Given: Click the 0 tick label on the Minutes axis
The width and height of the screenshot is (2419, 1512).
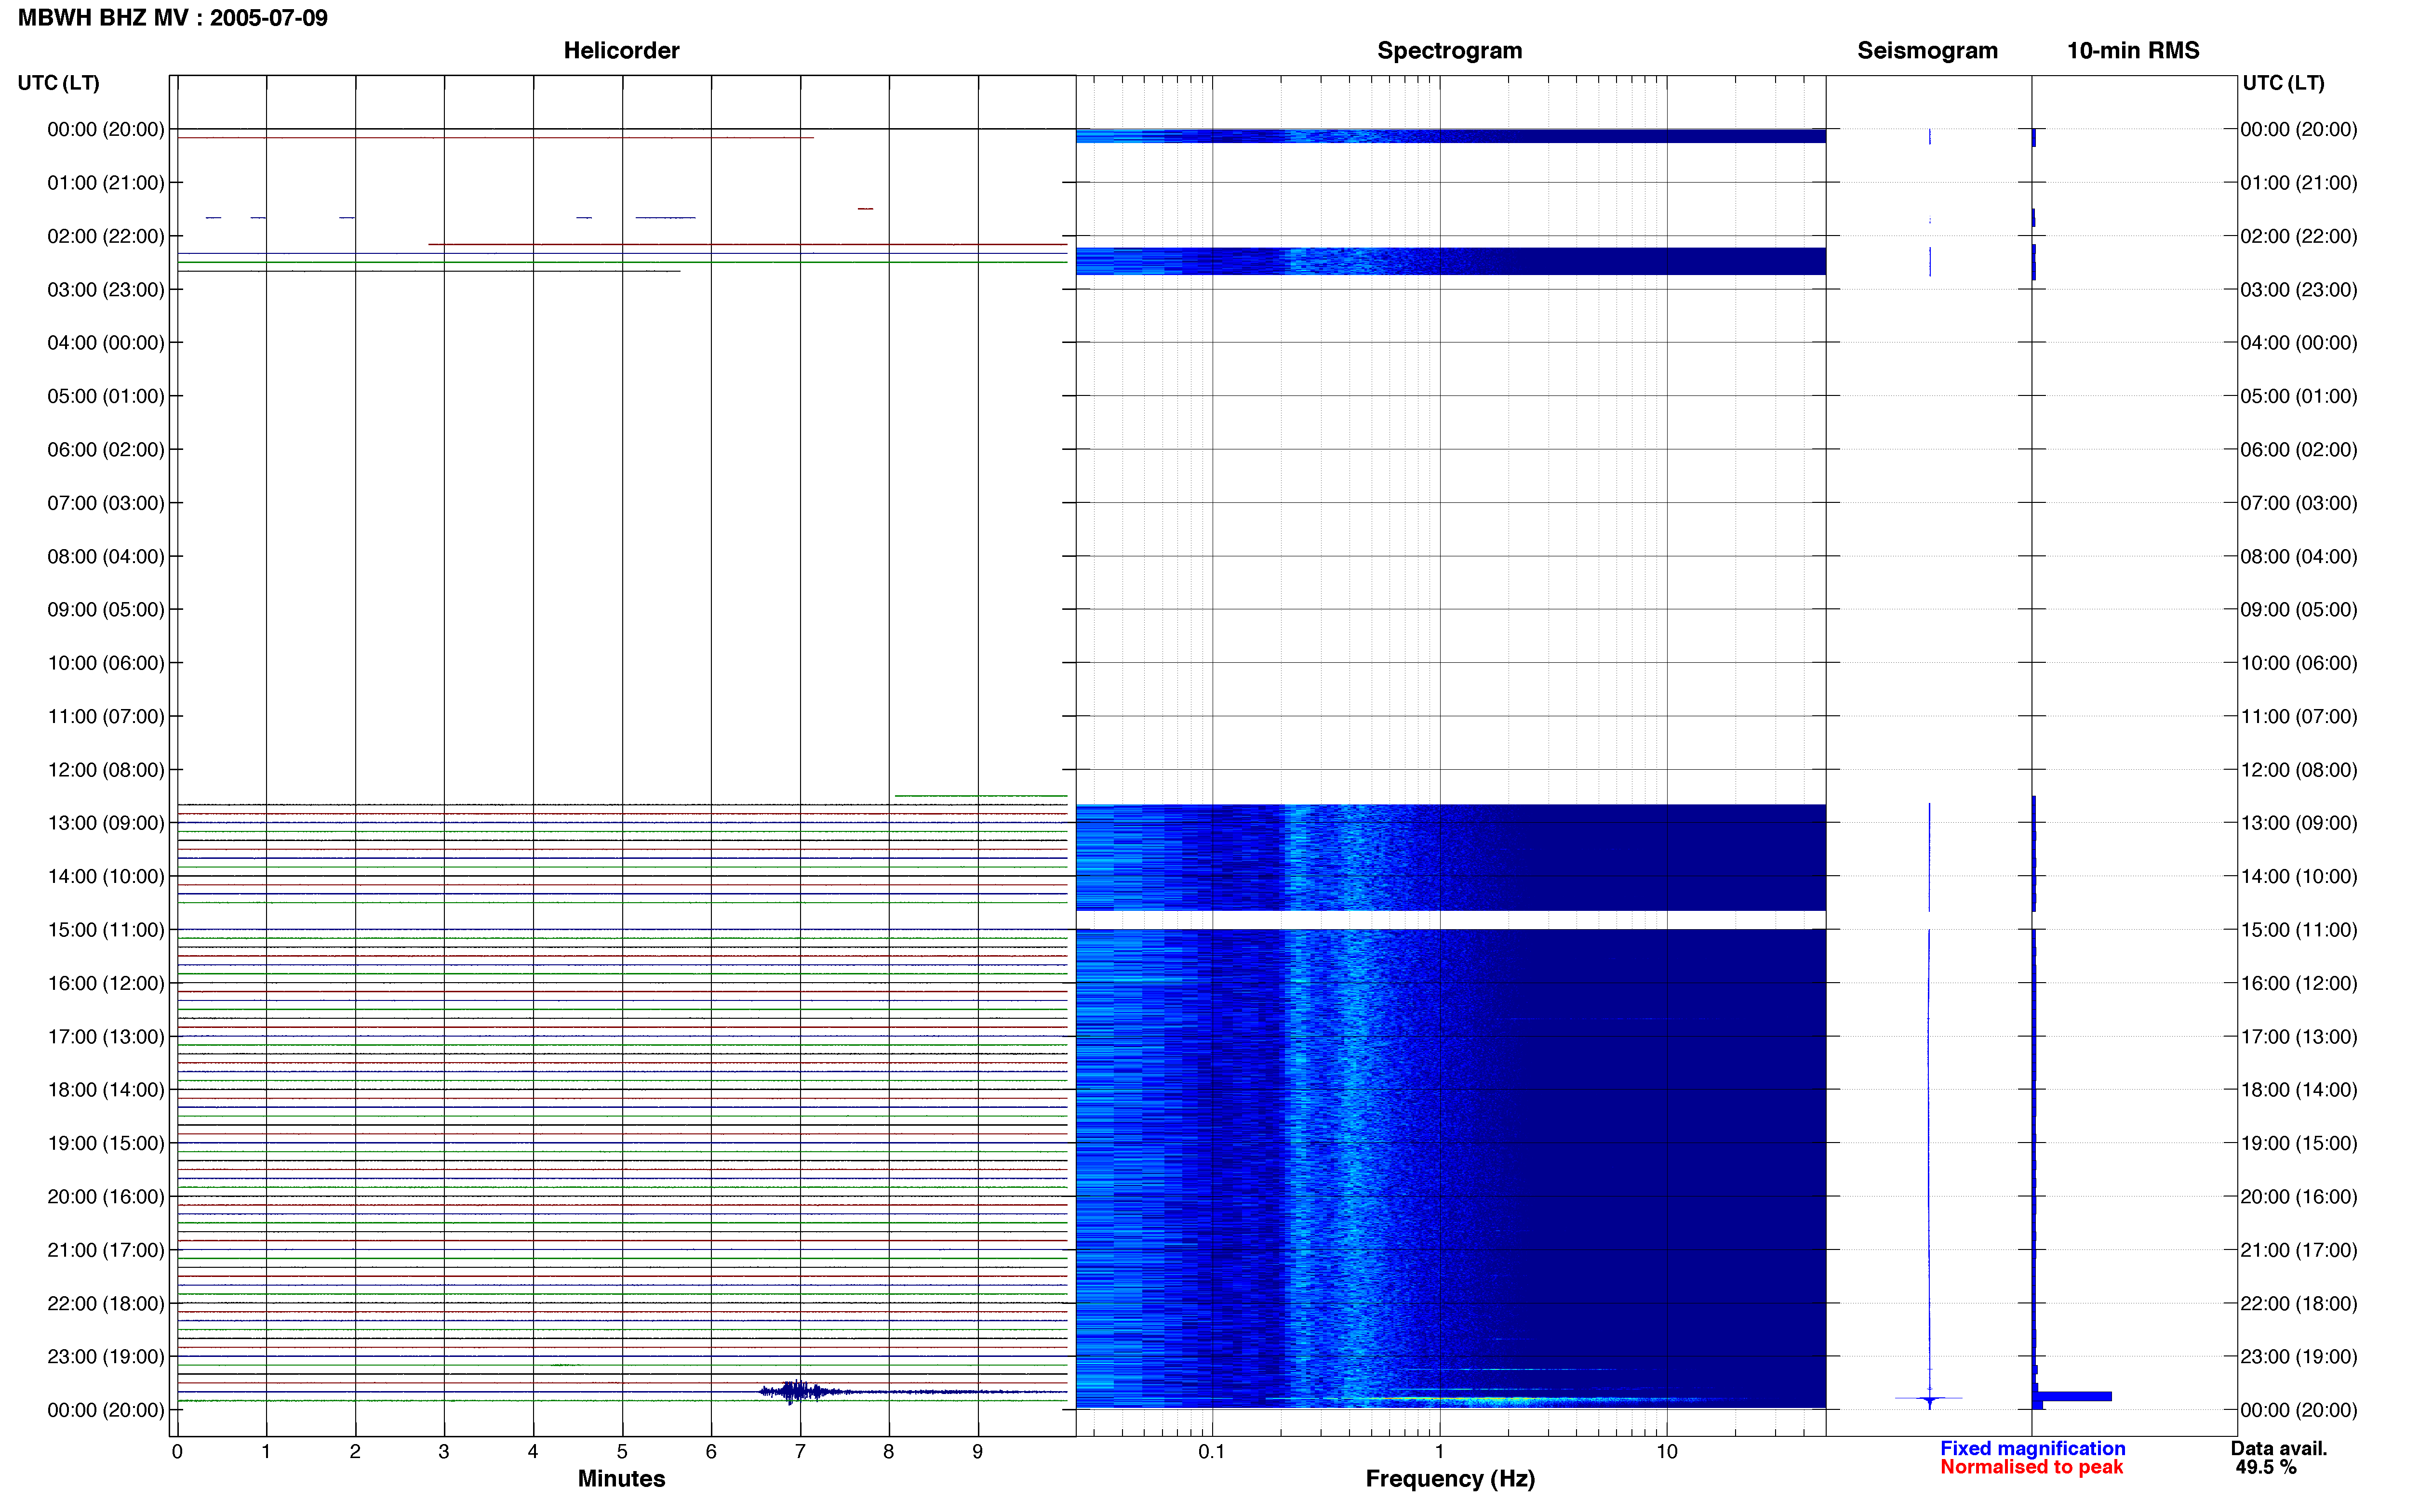Looking at the screenshot, I should point(177,1452).
